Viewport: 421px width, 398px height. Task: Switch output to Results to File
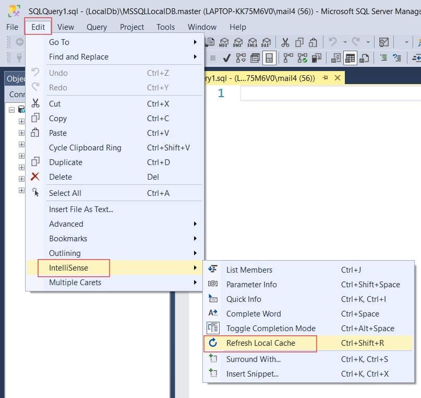[364, 58]
